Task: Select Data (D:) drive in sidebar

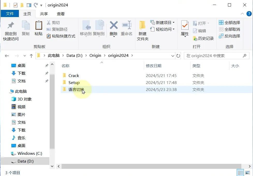Action: click(26, 161)
